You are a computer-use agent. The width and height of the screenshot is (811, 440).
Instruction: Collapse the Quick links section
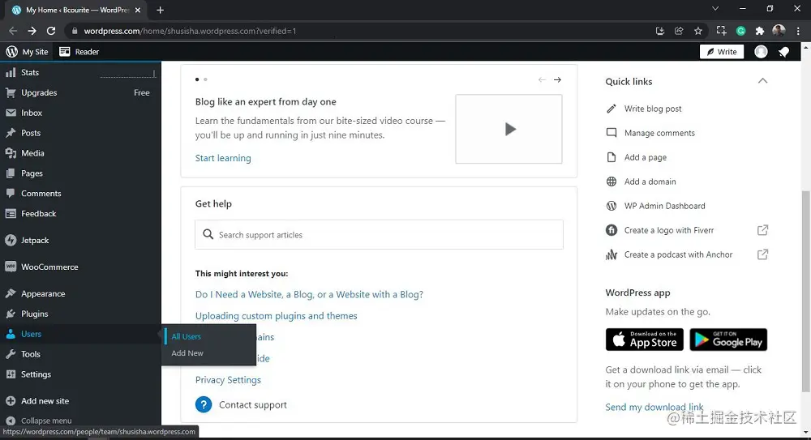pyautogui.click(x=762, y=81)
